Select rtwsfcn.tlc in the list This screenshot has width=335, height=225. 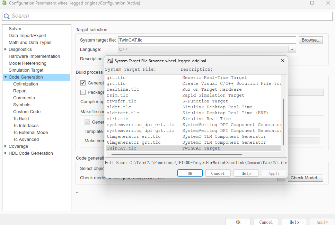pos(193,101)
